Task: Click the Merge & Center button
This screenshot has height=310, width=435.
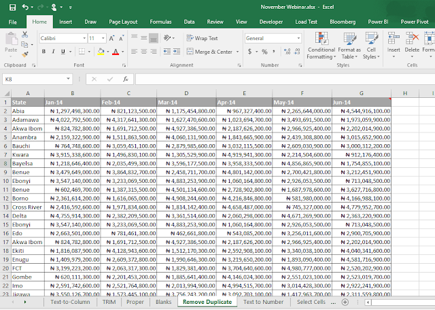Action: (210, 52)
